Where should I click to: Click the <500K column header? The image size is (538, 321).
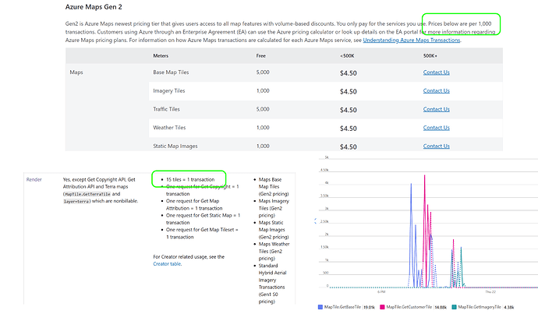[347, 55]
